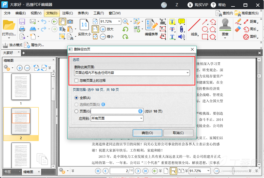This screenshot has width=264, height=178.
Task: Go to first page in navigation bar
Action: [x=98, y=171]
